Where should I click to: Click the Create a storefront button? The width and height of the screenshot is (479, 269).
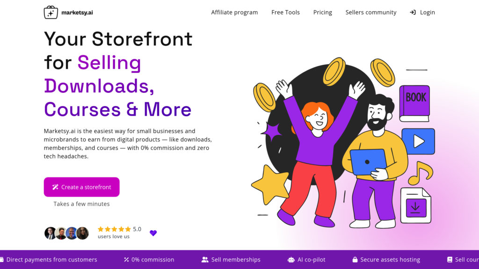point(81,187)
